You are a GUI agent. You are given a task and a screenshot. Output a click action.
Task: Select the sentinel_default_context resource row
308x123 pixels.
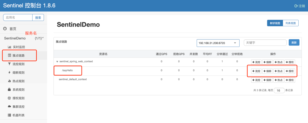pyautogui.click(x=178, y=80)
